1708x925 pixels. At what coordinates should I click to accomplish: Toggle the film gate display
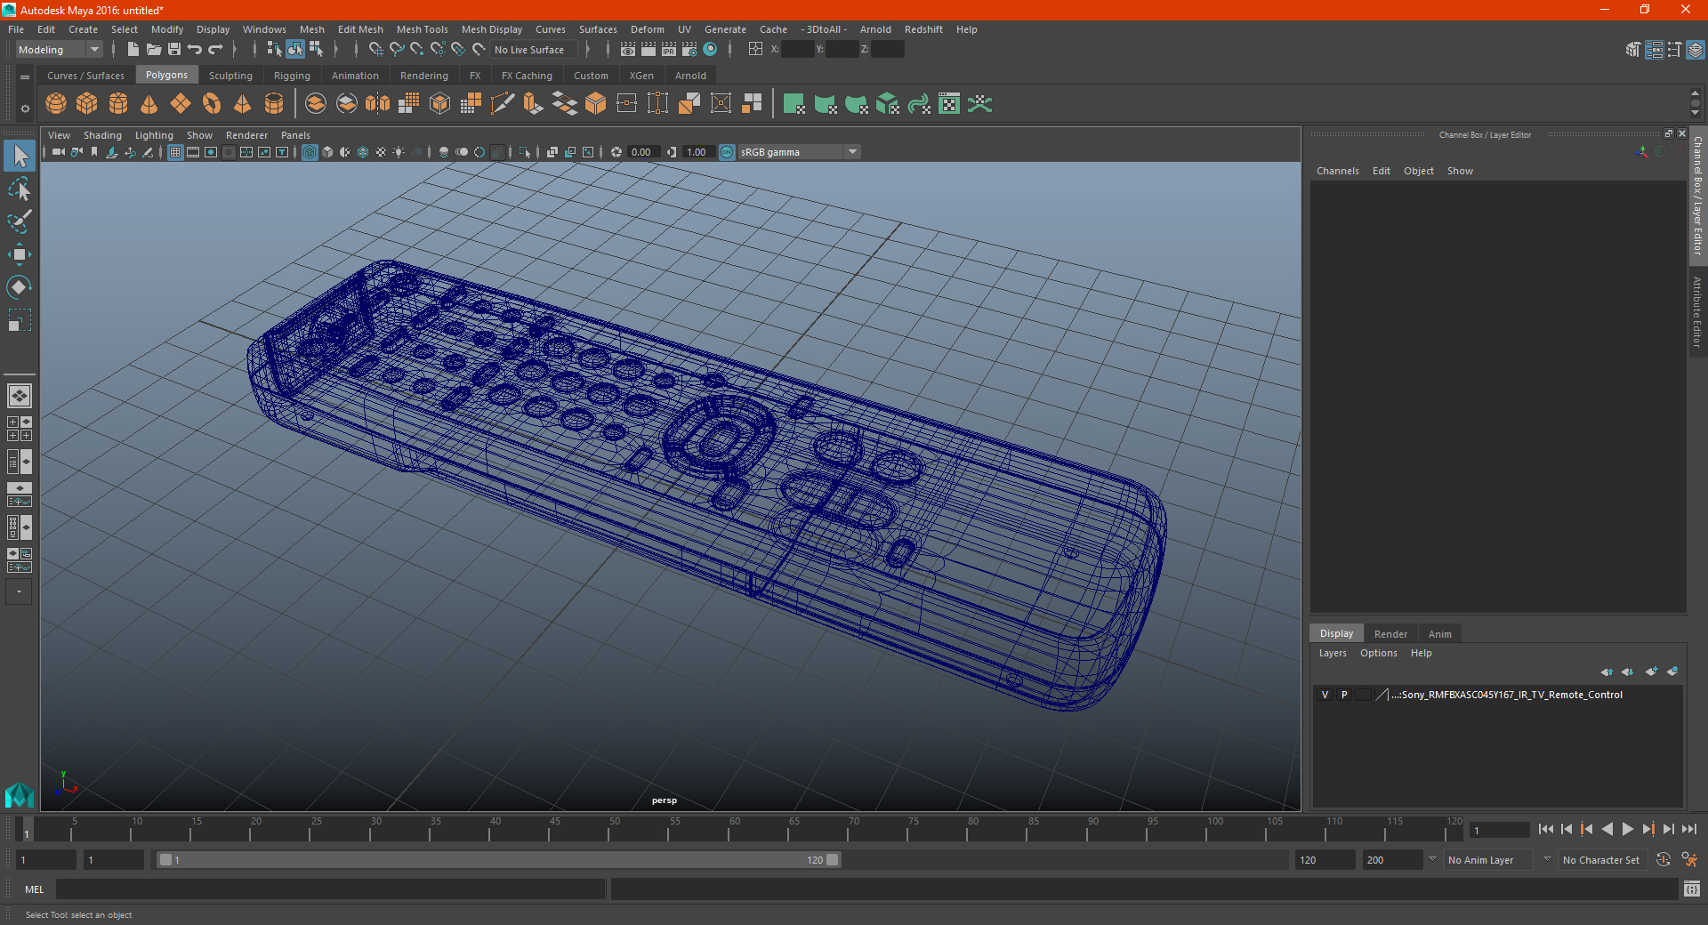[193, 152]
